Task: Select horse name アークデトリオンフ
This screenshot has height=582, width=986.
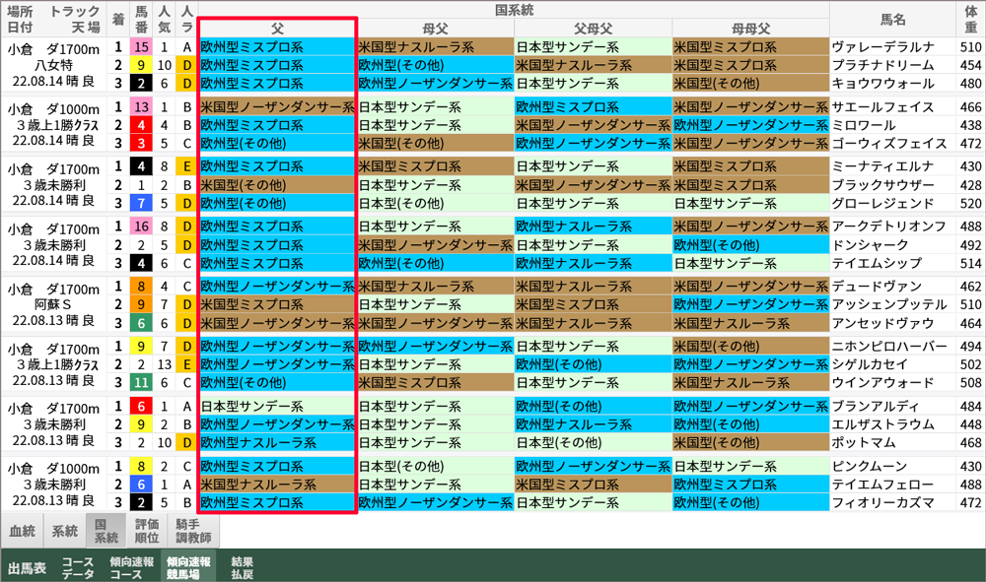Action: (888, 226)
